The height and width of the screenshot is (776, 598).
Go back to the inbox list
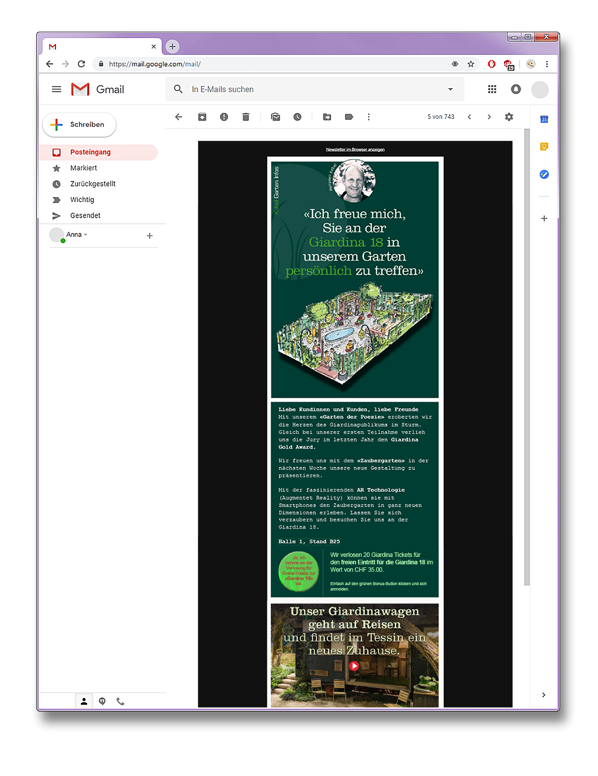pyautogui.click(x=179, y=117)
